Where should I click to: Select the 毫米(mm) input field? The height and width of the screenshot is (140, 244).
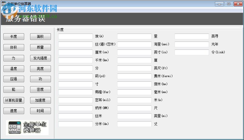coord(134,92)
